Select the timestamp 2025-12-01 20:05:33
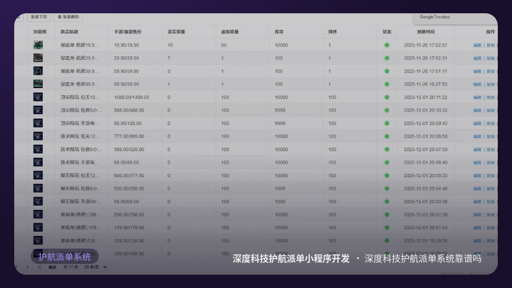 coord(425,175)
